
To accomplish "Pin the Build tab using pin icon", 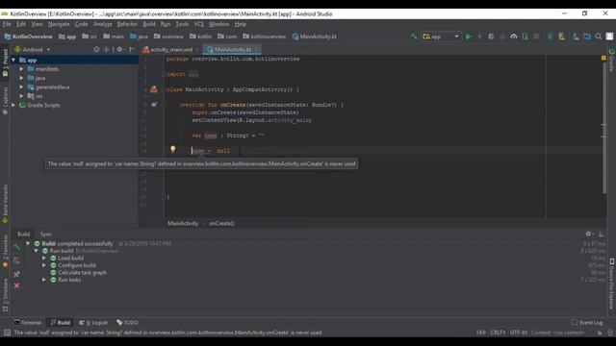I will 16,274.
